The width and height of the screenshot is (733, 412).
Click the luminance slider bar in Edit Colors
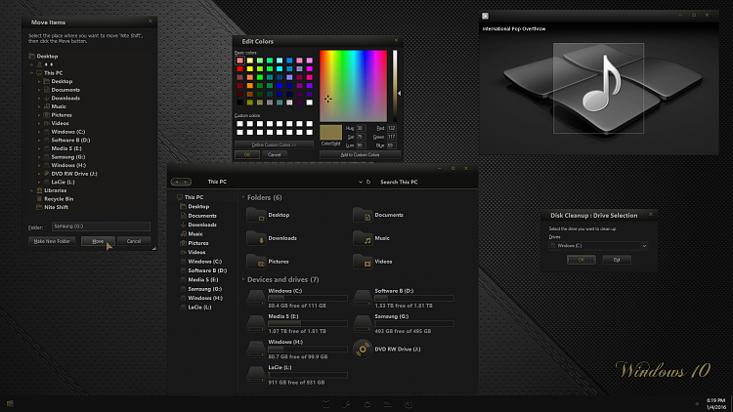pos(395,86)
